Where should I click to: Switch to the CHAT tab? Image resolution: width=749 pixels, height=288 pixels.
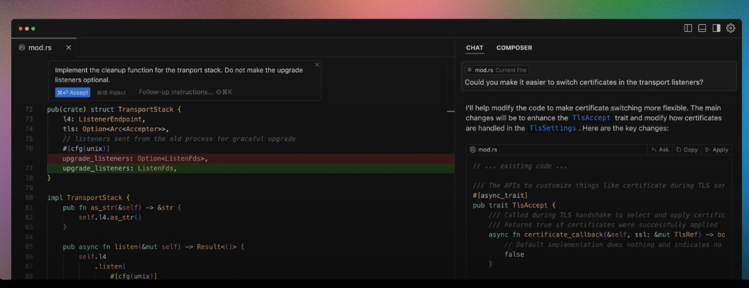[x=475, y=48]
